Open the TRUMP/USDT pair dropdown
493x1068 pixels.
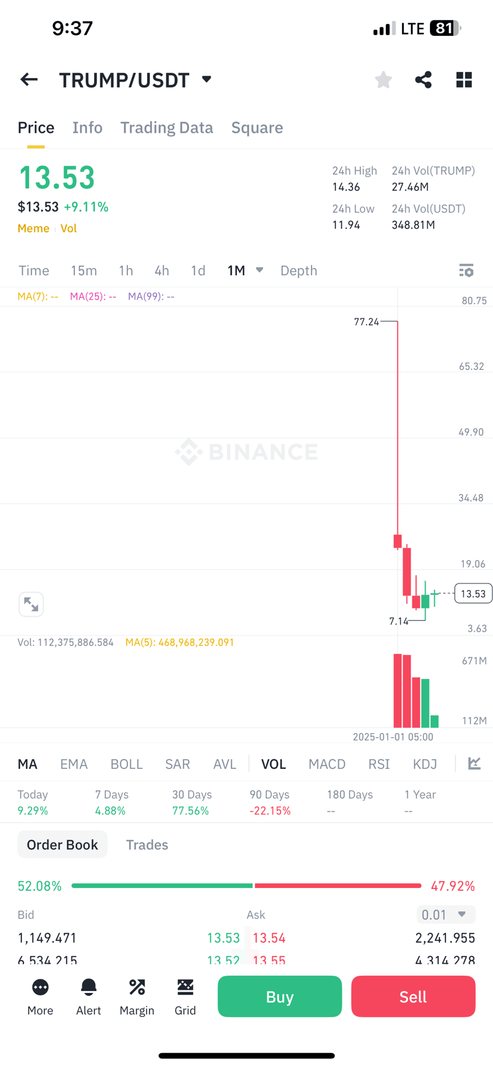pyautogui.click(x=207, y=79)
